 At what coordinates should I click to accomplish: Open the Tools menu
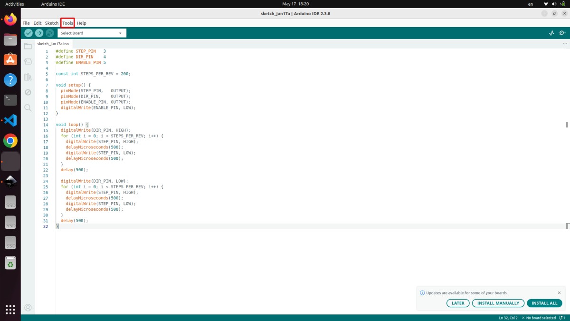click(67, 23)
